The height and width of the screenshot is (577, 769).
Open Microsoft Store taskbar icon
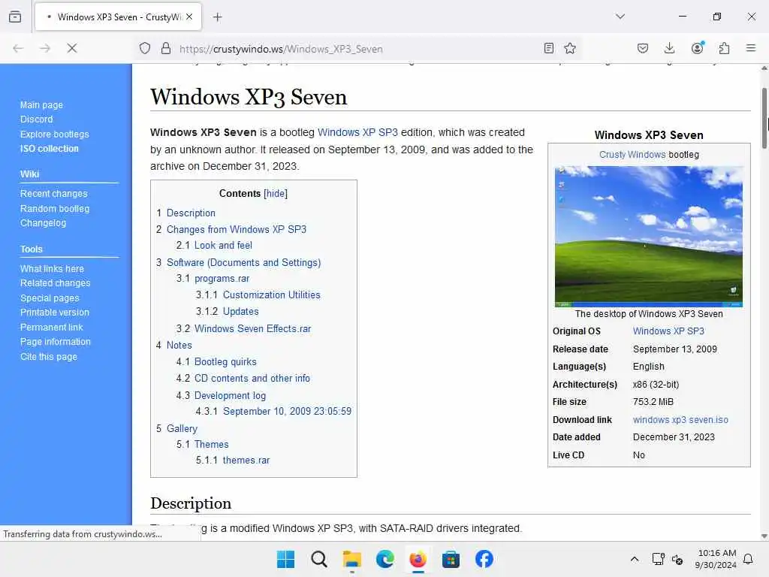pos(451,559)
